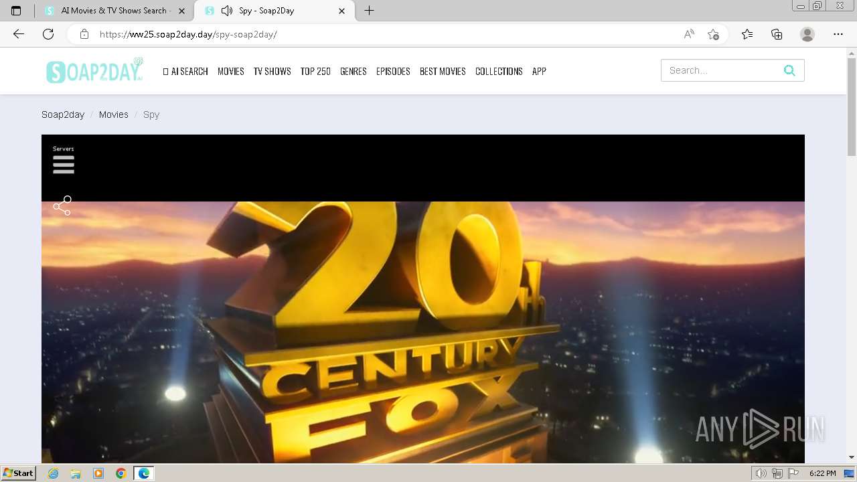Screen dimensions: 857x482
Task: Open Action Center flag icon
Action: (x=794, y=473)
